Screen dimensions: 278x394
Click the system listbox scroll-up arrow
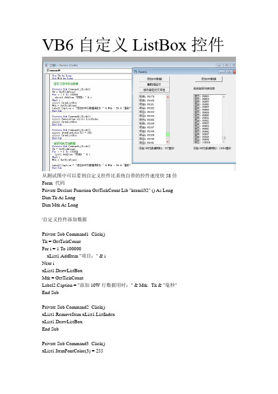click(x=224, y=97)
